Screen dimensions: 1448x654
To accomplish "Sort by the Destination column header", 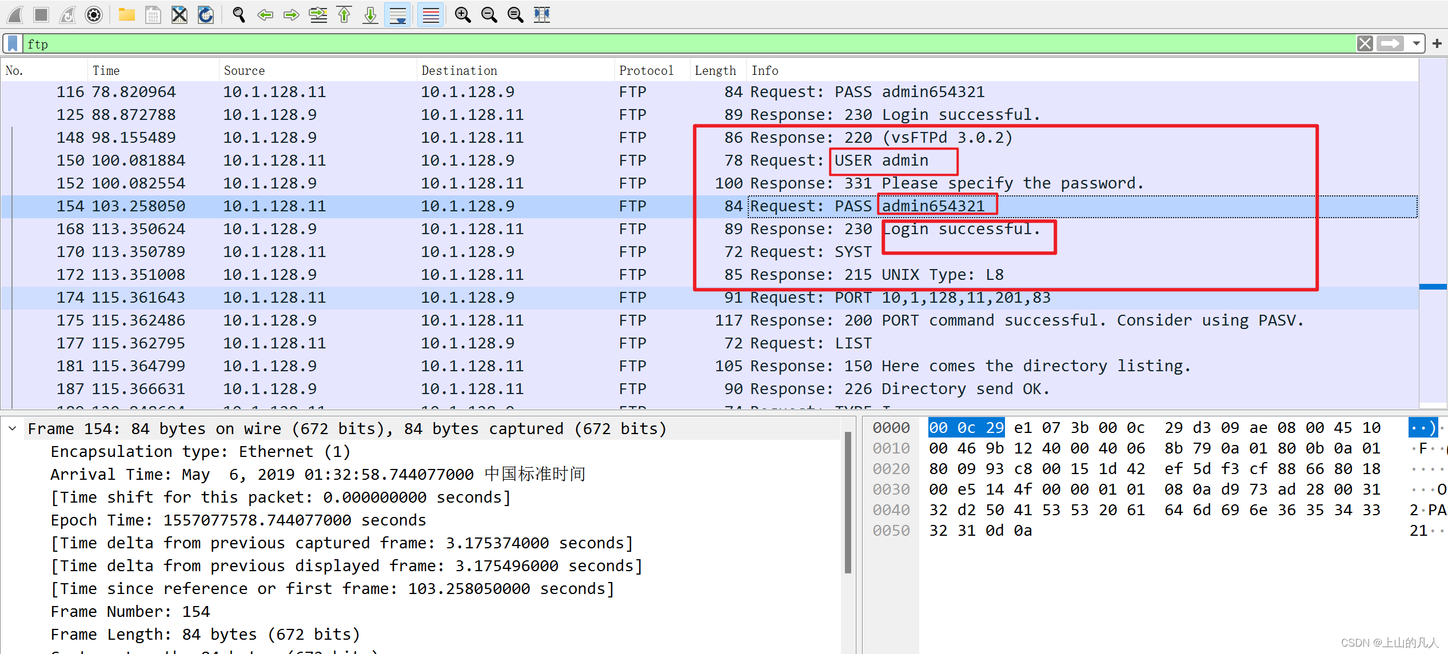I will pyautogui.click(x=516, y=70).
